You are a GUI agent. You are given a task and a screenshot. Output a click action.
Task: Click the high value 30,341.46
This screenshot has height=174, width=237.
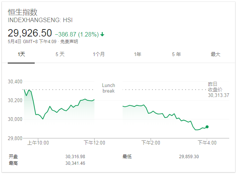[75, 163]
